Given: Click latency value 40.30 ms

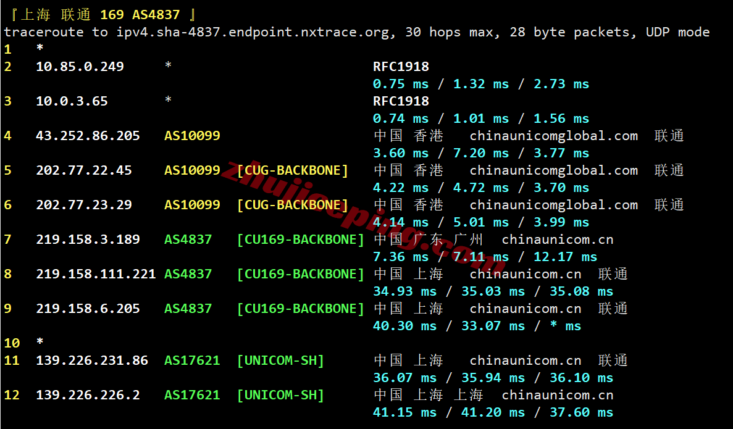Looking at the screenshot, I should pos(405,326).
